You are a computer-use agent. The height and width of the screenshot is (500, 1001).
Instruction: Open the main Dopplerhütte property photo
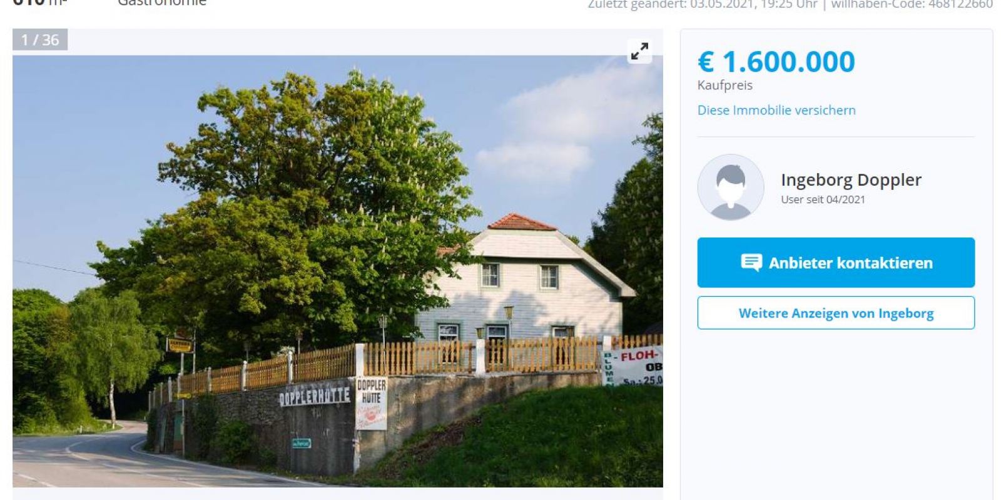tap(338, 271)
